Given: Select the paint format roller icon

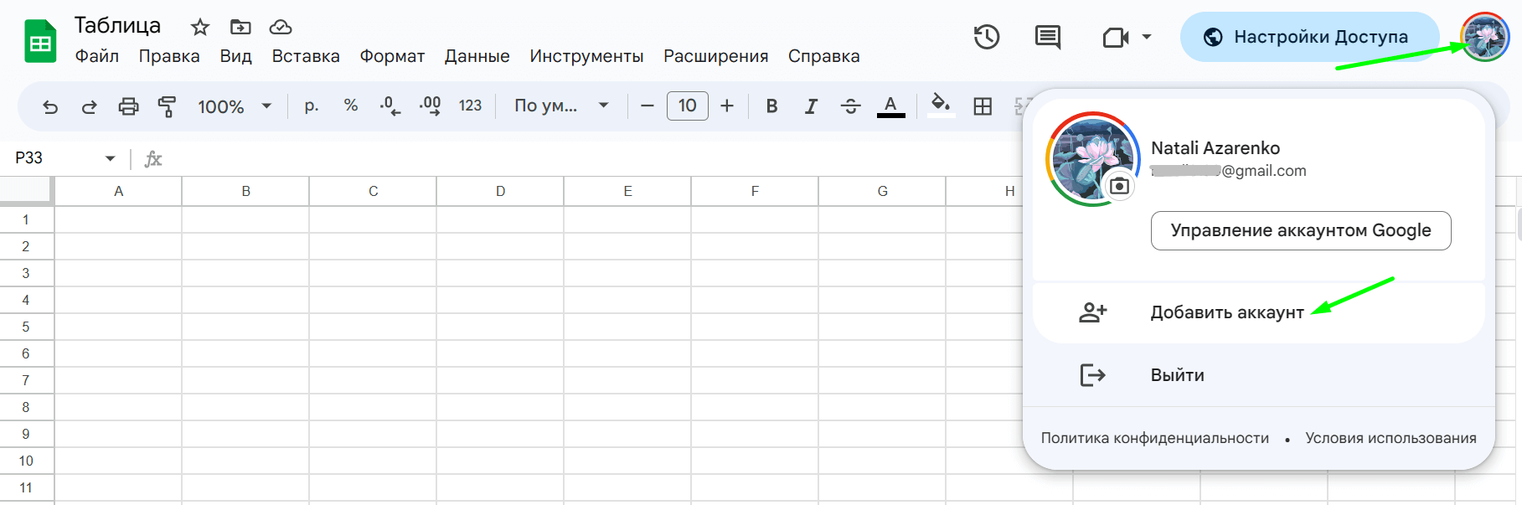Looking at the screenshot, I should coord(167,106).
